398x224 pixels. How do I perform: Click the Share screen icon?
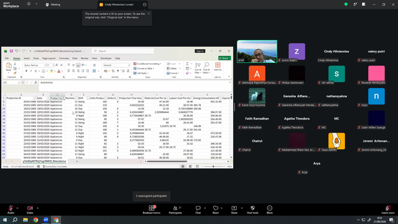tap(234, 208)
